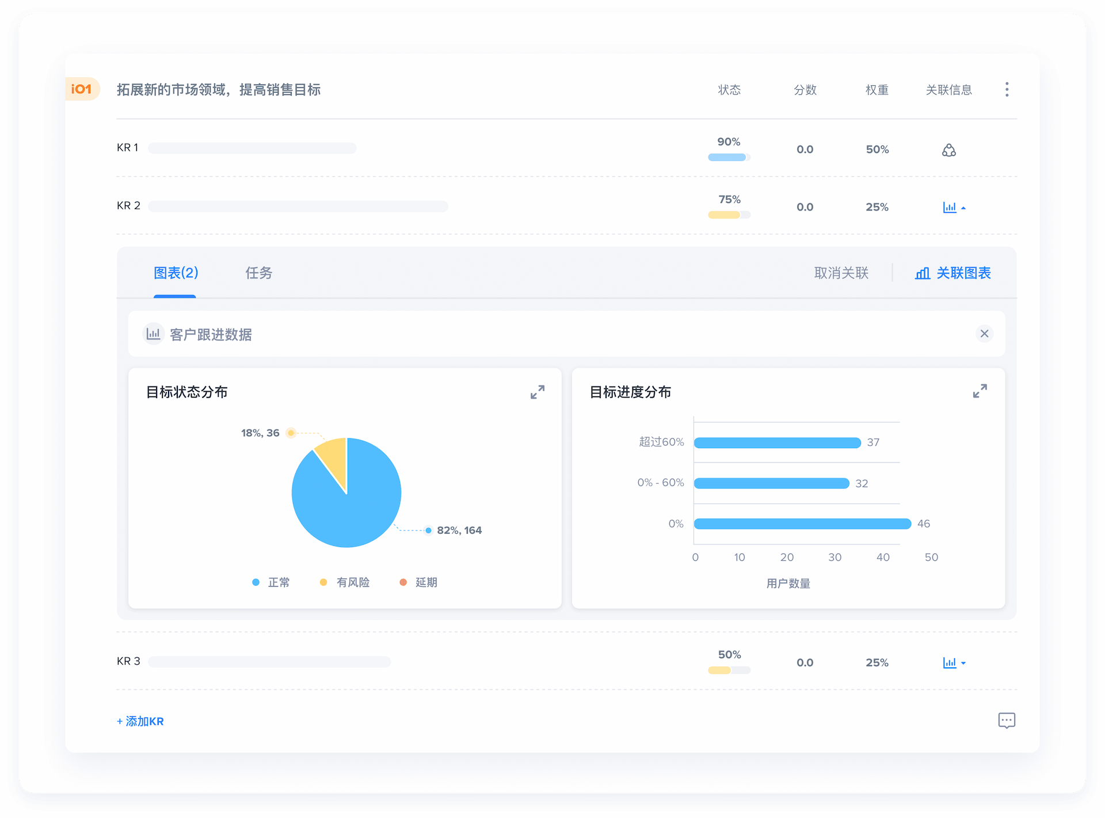Click objective title 拓展新的市场领域
Image resolution: width=1105 pixels, height=818 pixels.
click(x=219, y=90)
